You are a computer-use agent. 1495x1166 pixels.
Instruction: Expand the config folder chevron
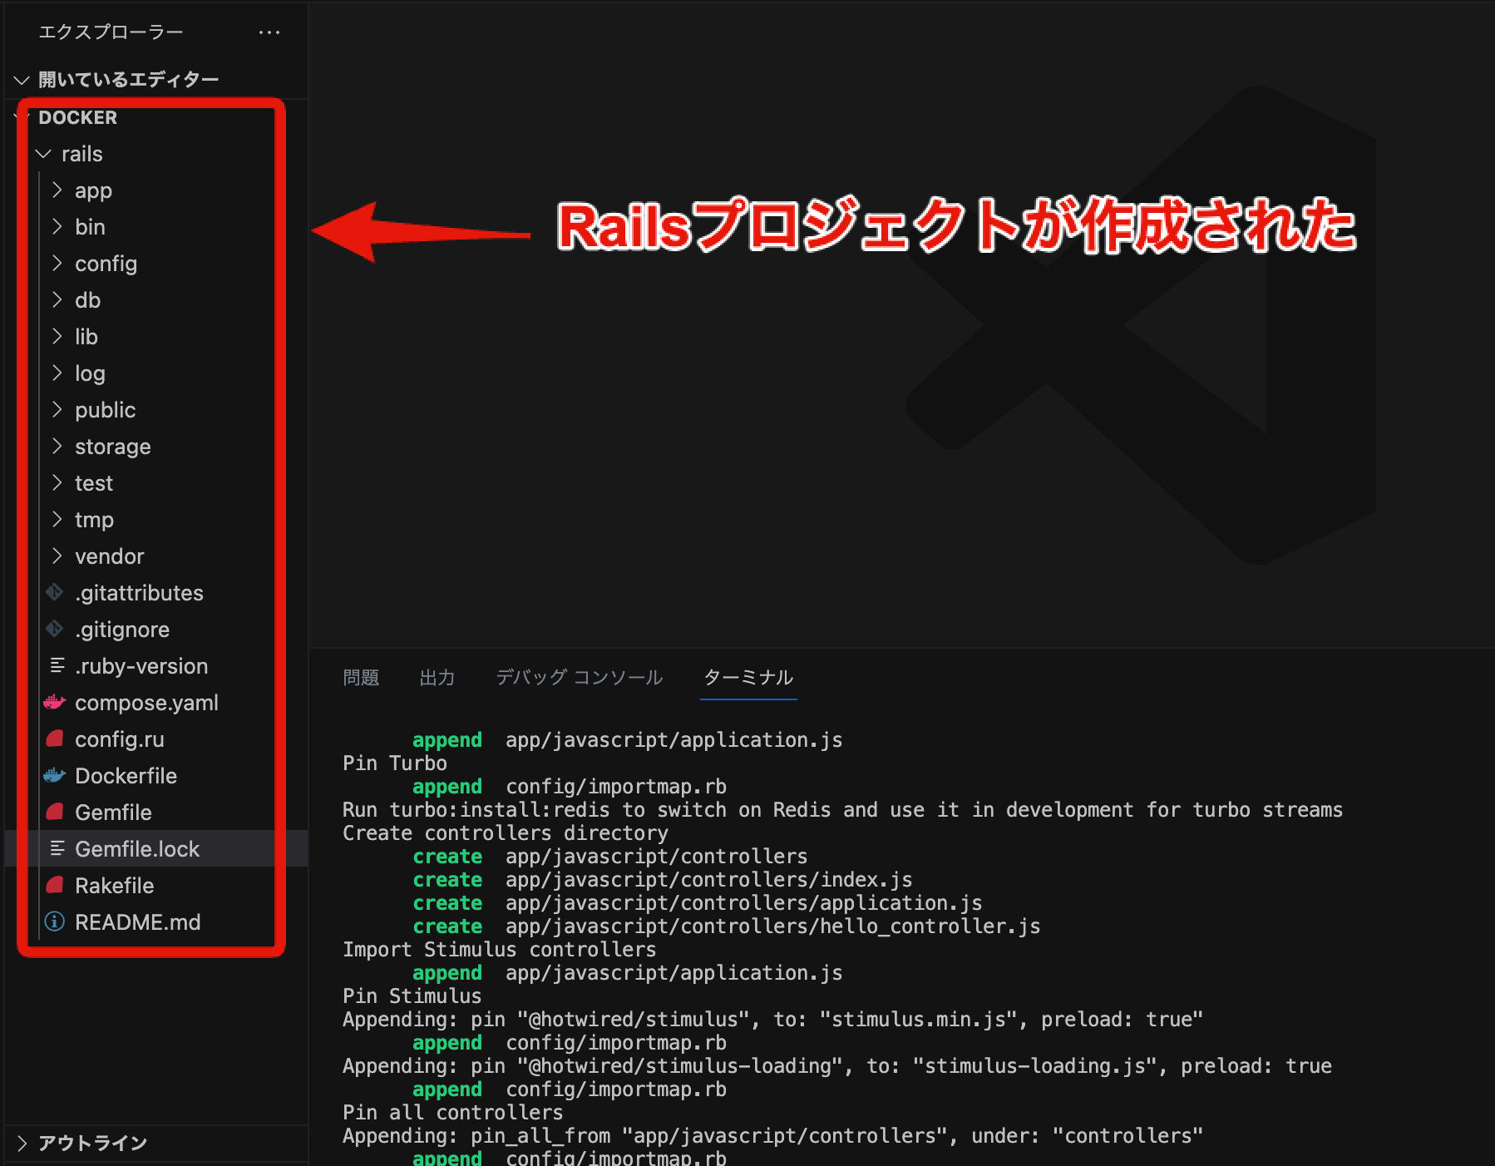57,264
